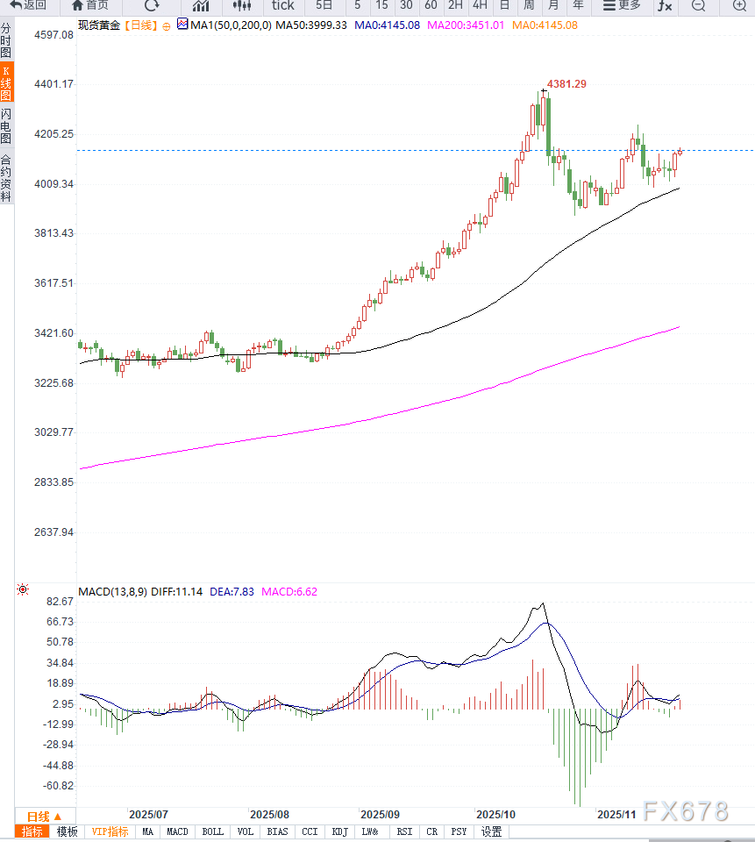Select the BOLL indicator tab
This screenshot has width=755, height=842.
point(212,831)
